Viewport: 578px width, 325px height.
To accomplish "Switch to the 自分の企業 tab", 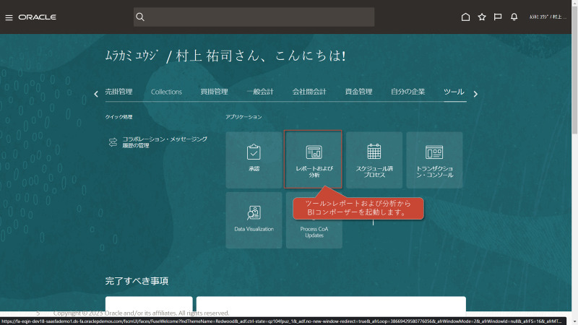I will [x=408, y=92].
